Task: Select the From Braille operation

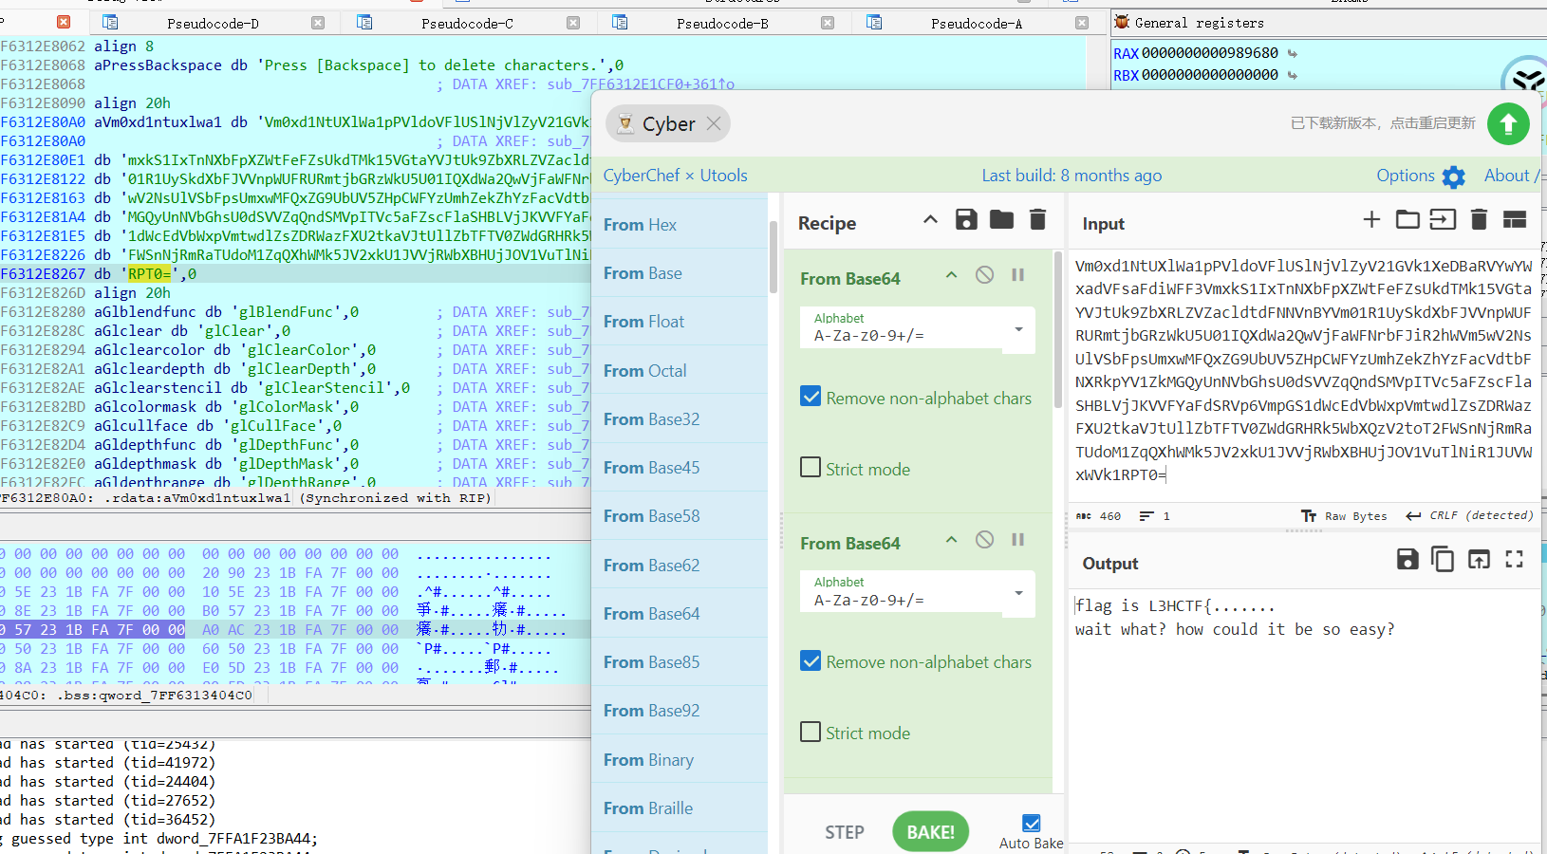Action: [x=680, y=808]
